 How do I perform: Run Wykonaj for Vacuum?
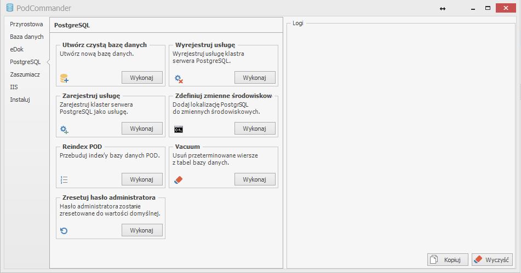pos(255,179)
